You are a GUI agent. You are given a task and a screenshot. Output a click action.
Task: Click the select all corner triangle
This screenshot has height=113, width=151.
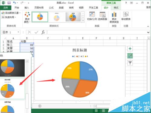coord(5,38)
